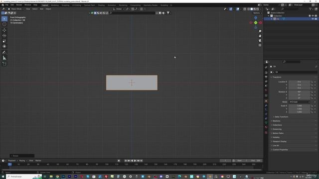Toggle viewport overlays
The image size is (319, 179).
238,9
